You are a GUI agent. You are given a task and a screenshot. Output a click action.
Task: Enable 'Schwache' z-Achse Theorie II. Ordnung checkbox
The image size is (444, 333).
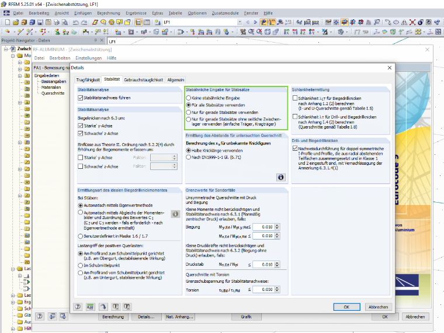81,166
